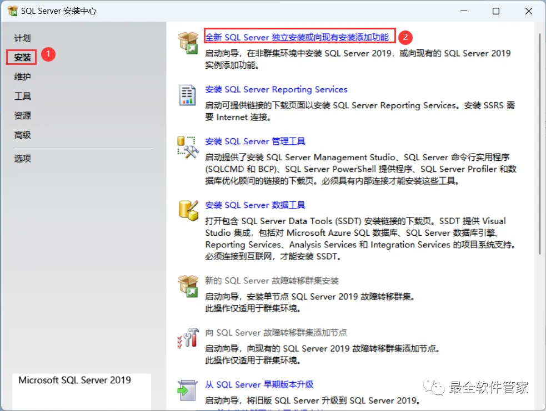Click the failover cluster install box icon

pos(188,286)
